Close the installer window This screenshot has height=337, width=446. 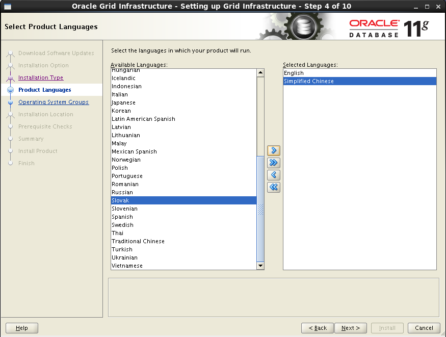[x=438, y=7]
